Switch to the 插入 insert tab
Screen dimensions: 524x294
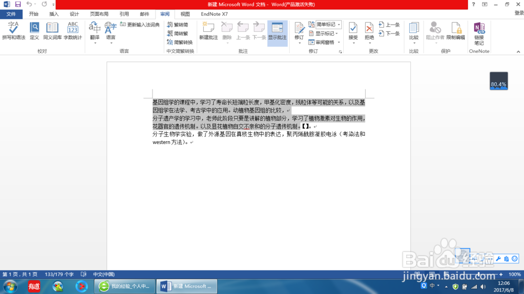coord(54,14)
